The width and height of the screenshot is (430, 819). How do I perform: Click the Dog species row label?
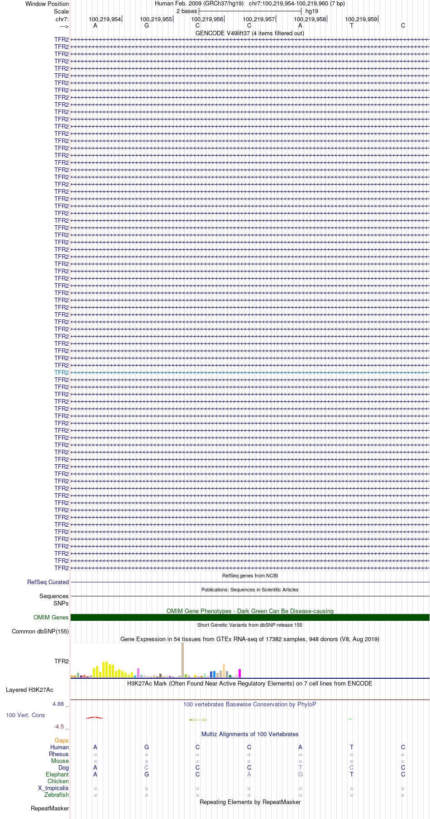coord(63,768)
